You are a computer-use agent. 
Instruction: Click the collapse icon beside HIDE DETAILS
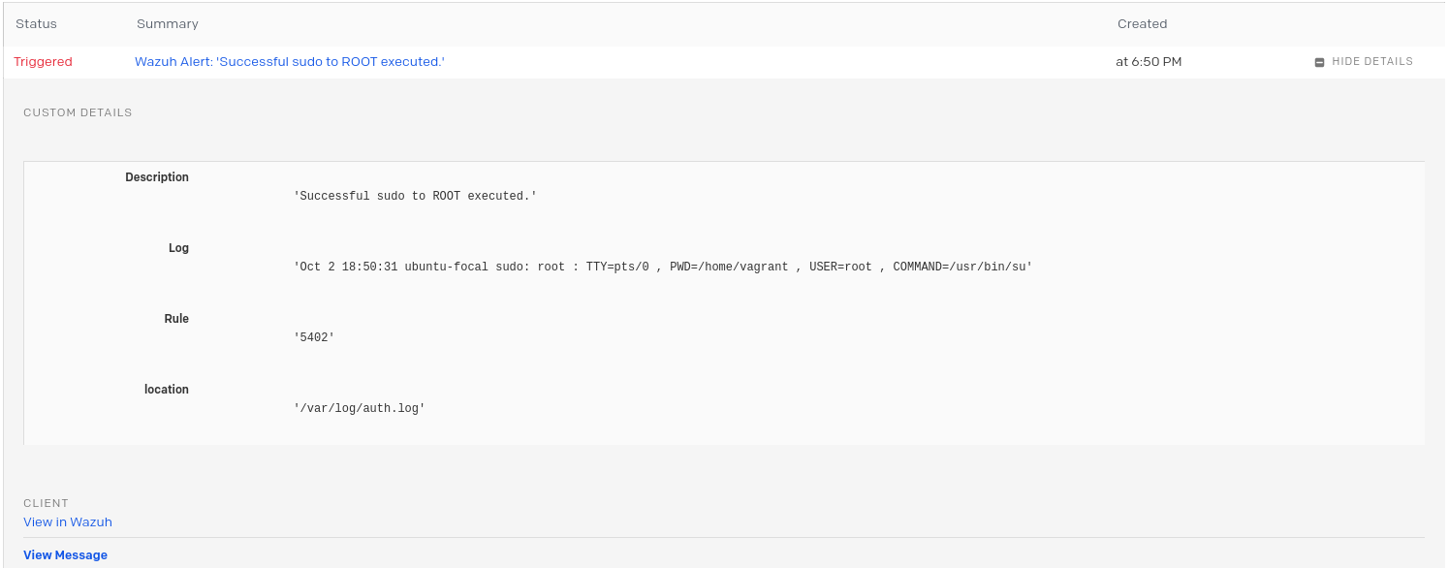[x=1319, y=61]
